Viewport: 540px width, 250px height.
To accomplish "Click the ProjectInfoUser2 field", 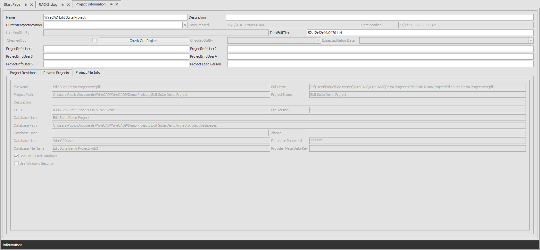I will tap(380, 49).
